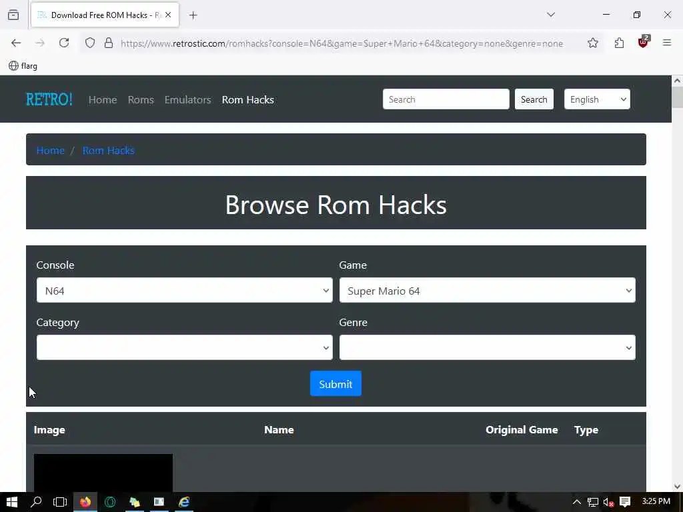Open the Roms nav item

141,100
